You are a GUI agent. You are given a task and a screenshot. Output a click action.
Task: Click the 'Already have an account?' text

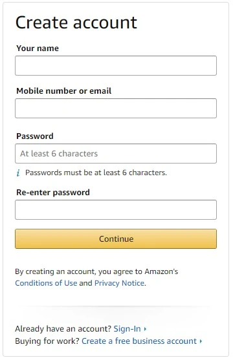pyautogui.click(x=63, y=329)
